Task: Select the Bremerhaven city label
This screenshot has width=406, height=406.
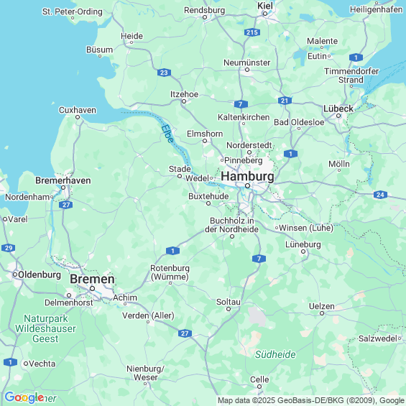Action: pos(63,180)
